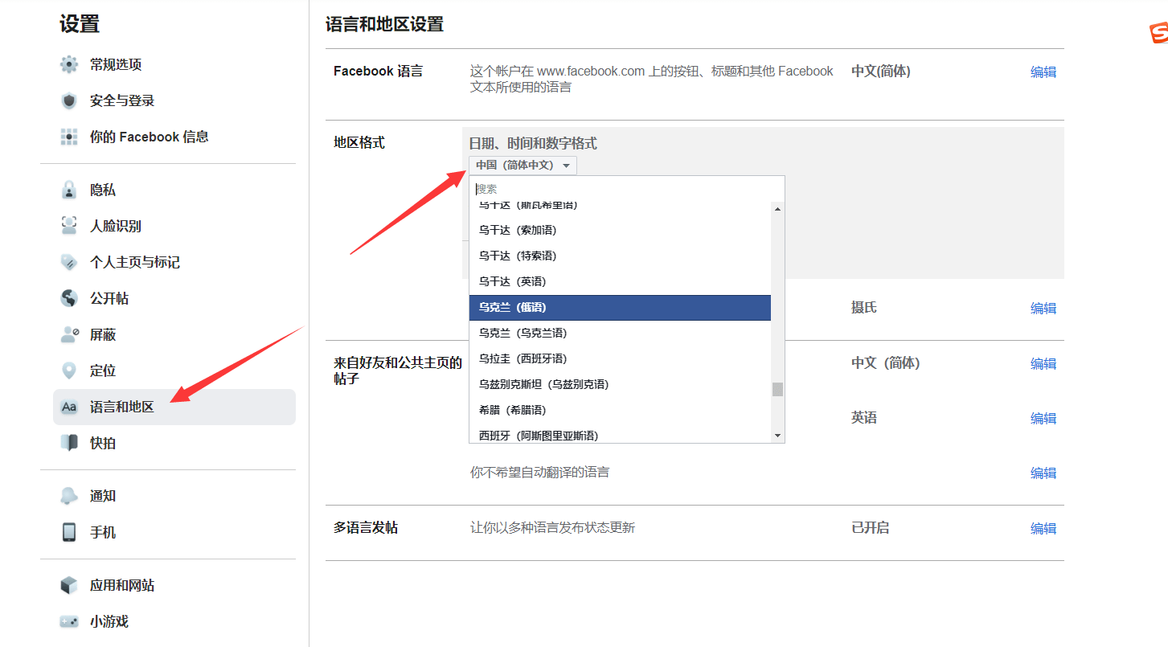Screen dimensions: 1168x647
Task: Click the gear icon beside 常规选项
Action: [x=69, y=64]
